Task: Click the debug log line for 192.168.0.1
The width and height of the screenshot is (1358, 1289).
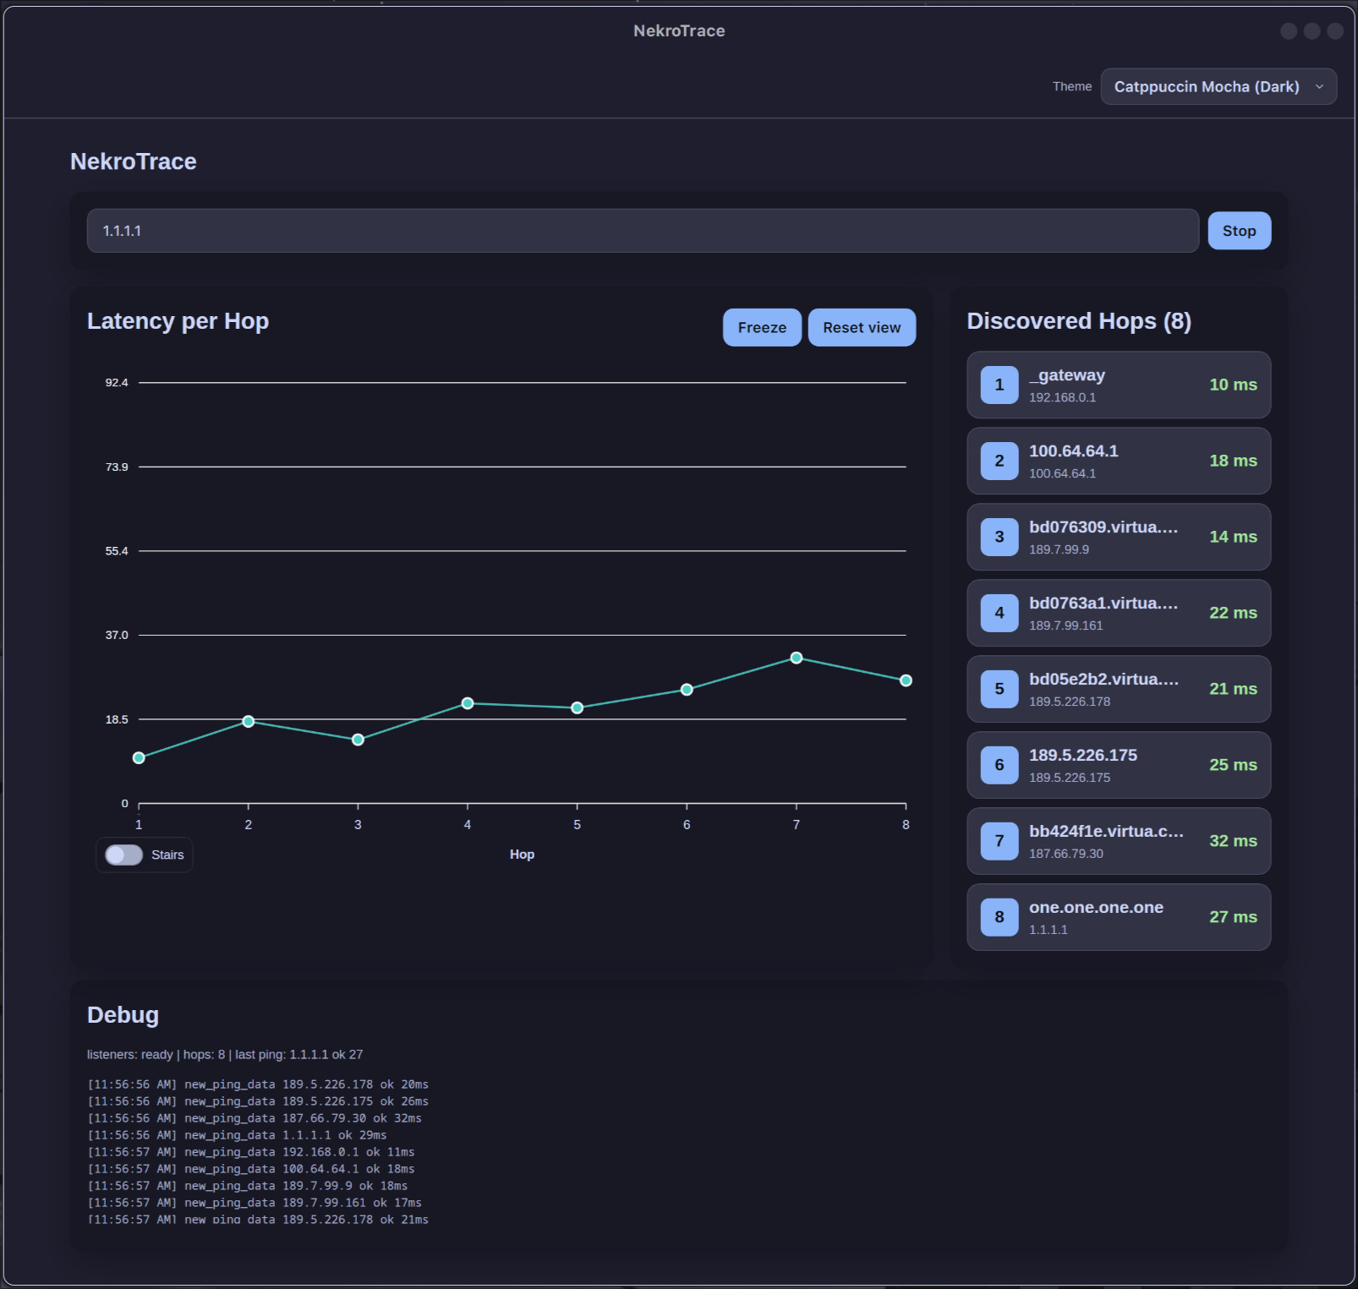Action: pos(251,1152)
